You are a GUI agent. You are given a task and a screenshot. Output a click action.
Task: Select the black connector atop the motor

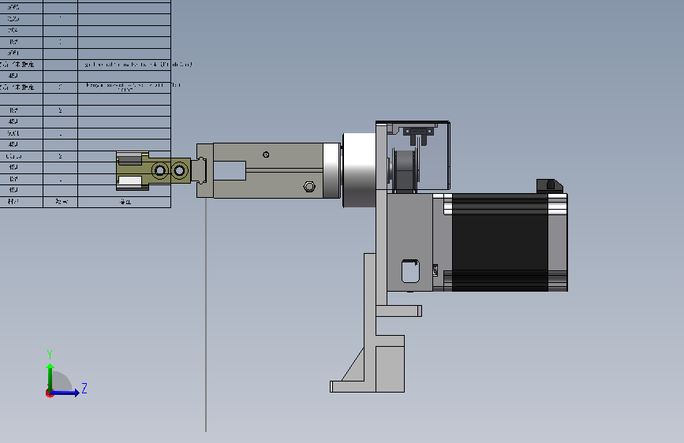point(549,186)
